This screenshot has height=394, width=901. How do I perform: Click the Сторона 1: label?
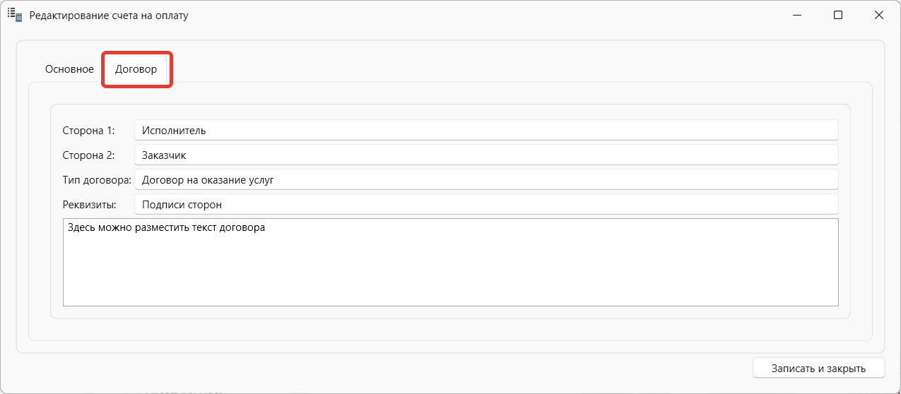click(88, 131)
